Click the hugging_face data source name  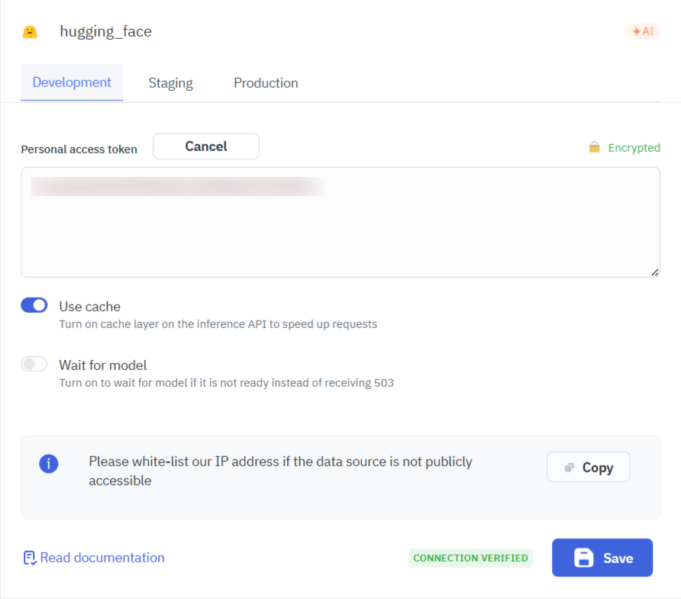tap(105, 32)
